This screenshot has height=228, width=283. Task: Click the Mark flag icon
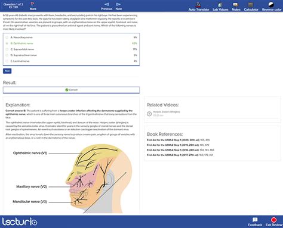pyautogui.click(x=32, y=4)
